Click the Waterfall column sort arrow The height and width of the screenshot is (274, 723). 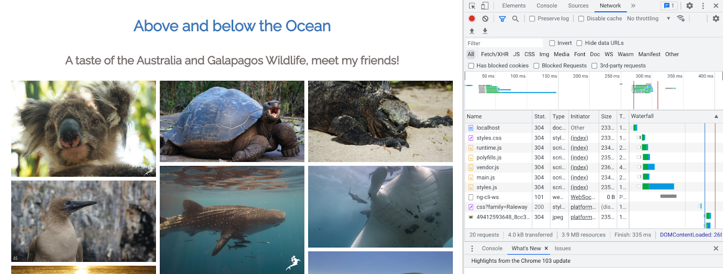tap(716, 116)
